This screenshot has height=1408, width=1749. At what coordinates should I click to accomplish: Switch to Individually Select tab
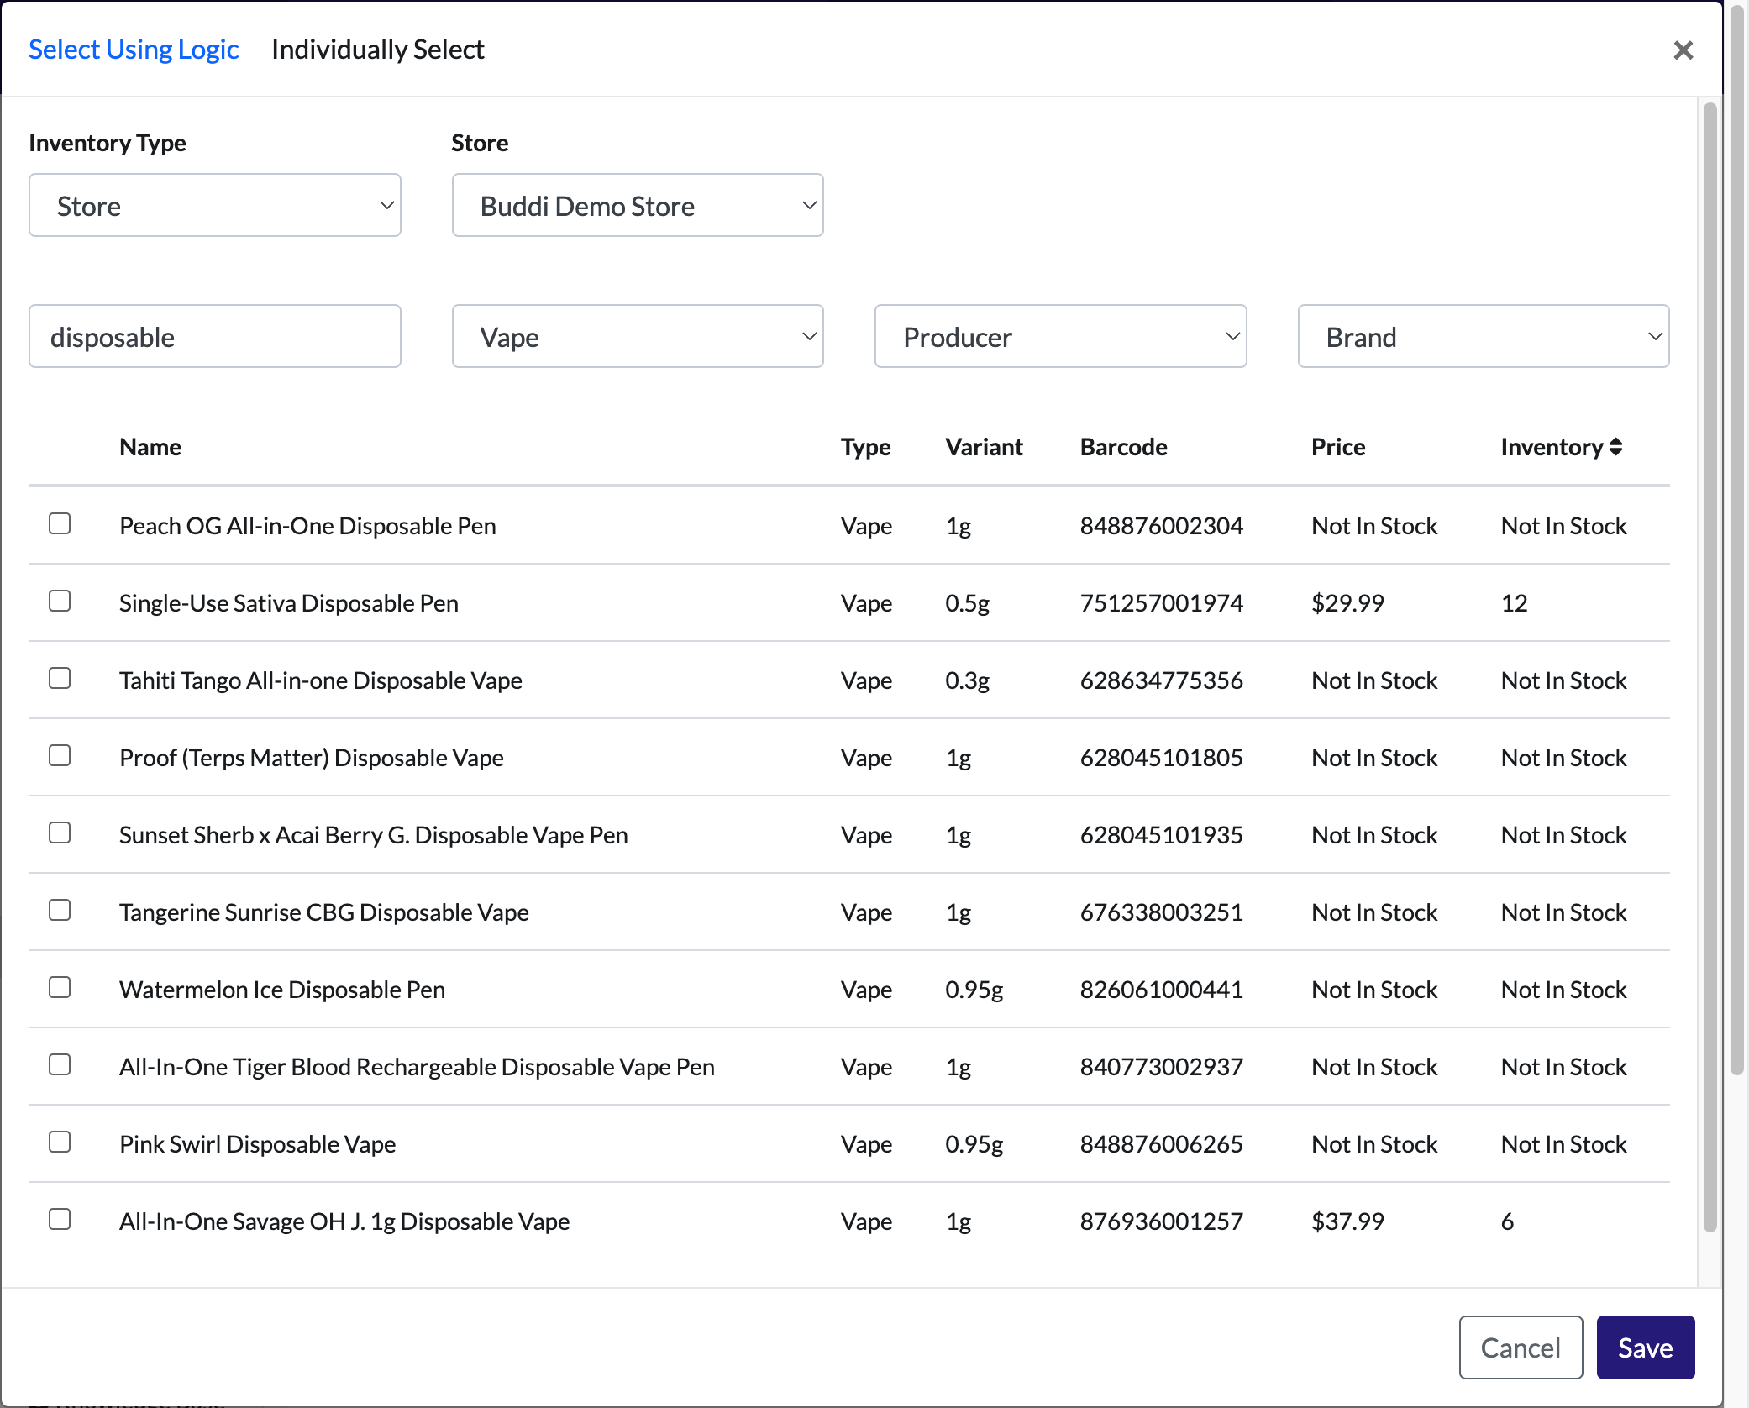point(378,50)
